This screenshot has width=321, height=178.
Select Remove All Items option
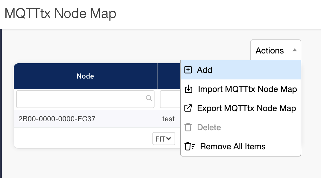(233, 147)
